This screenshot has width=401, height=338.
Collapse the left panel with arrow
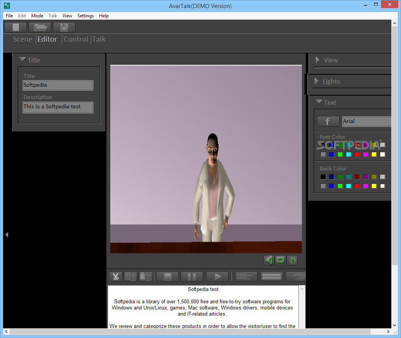(7, 235)
